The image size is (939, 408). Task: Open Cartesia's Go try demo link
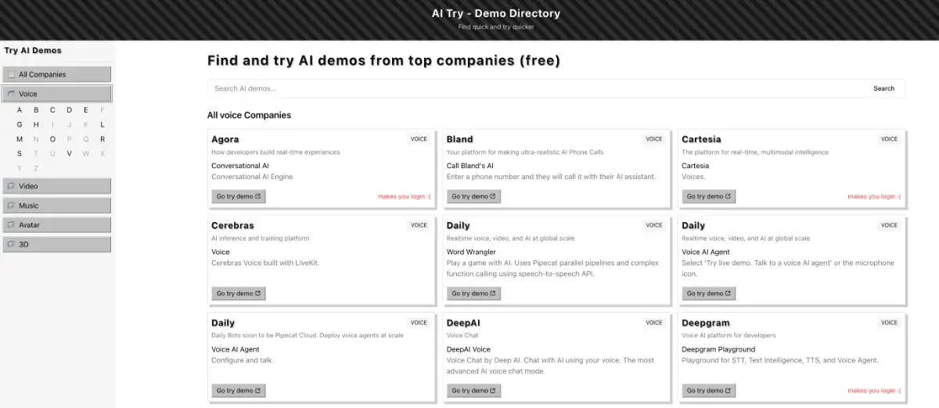(708, 196)
